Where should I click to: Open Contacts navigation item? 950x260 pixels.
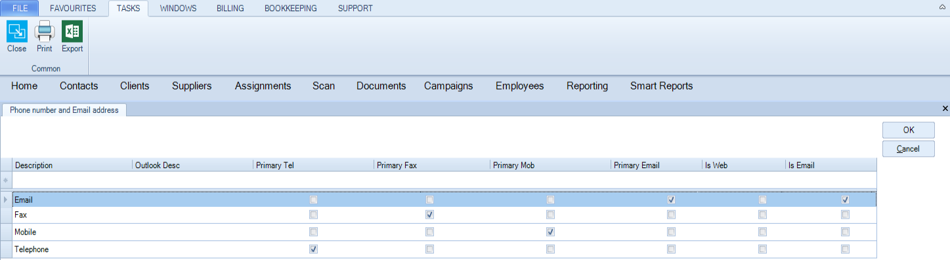(x=79, y=86)
